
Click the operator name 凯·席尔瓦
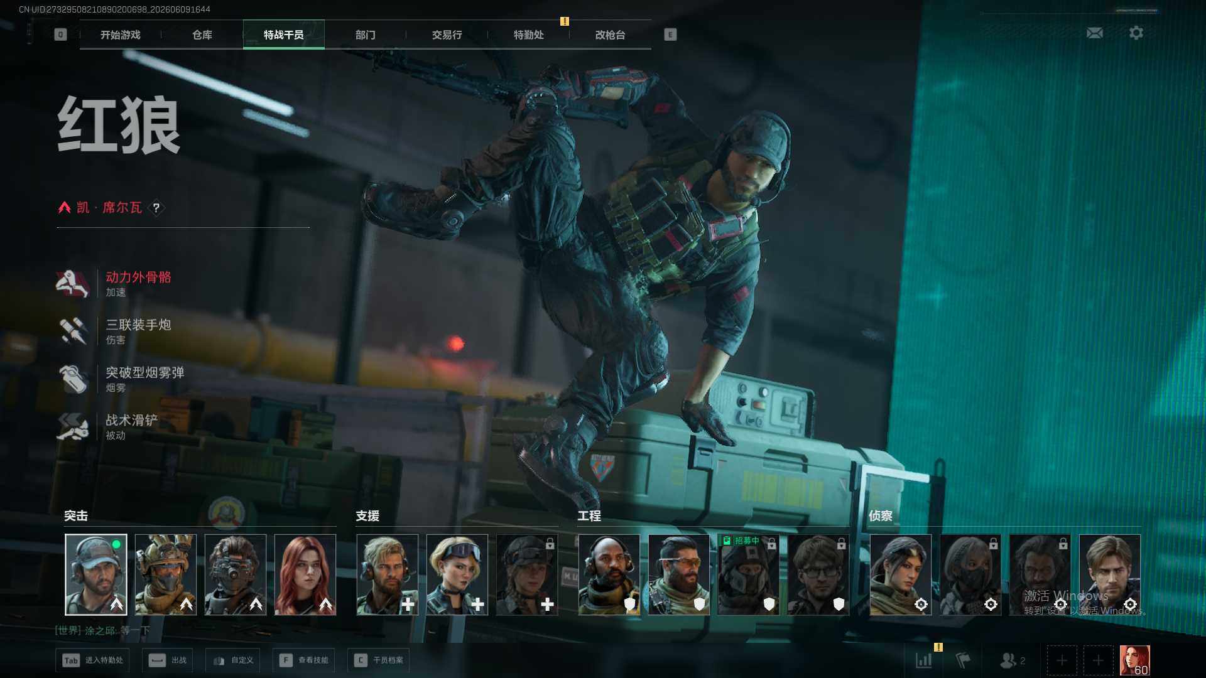click(109, 208)
